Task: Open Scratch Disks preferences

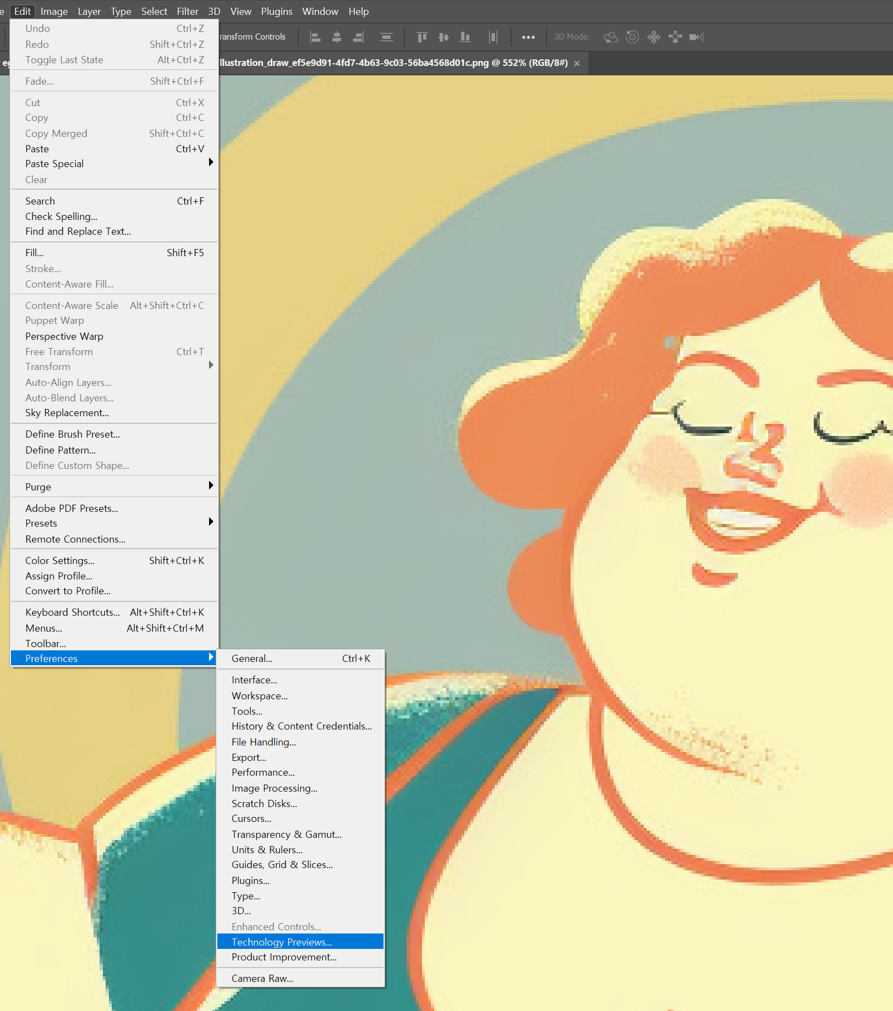Action: tap(300, 804)
